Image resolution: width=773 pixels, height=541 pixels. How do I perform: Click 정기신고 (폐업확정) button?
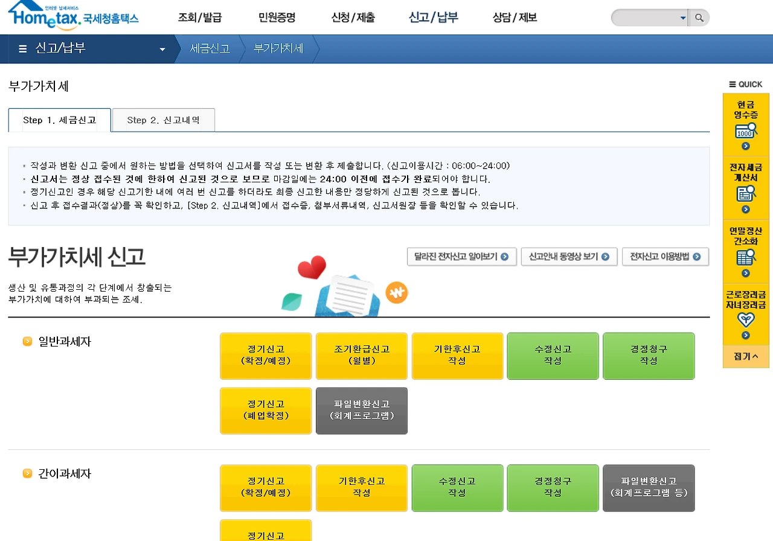pos(266,411)
